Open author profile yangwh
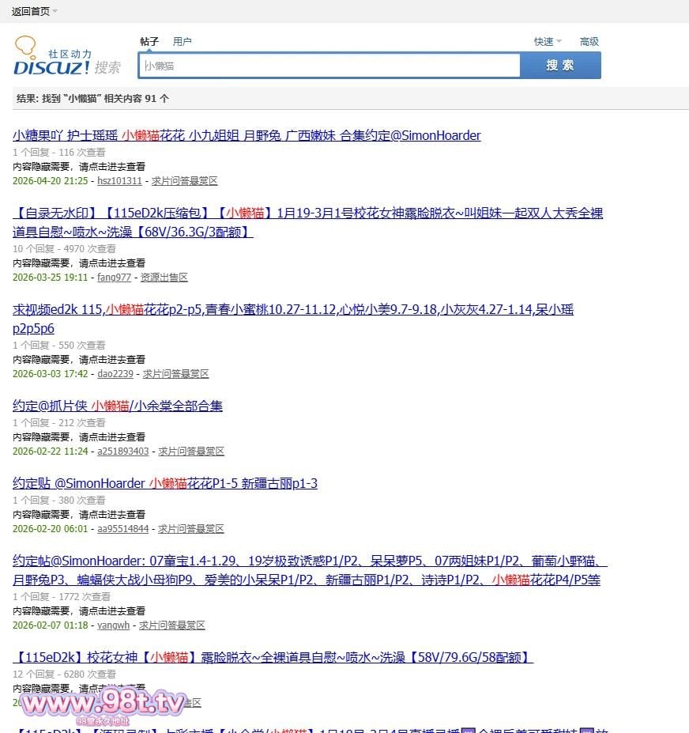Viewport: 689px width, 733px height. click(x=113, y=625)
